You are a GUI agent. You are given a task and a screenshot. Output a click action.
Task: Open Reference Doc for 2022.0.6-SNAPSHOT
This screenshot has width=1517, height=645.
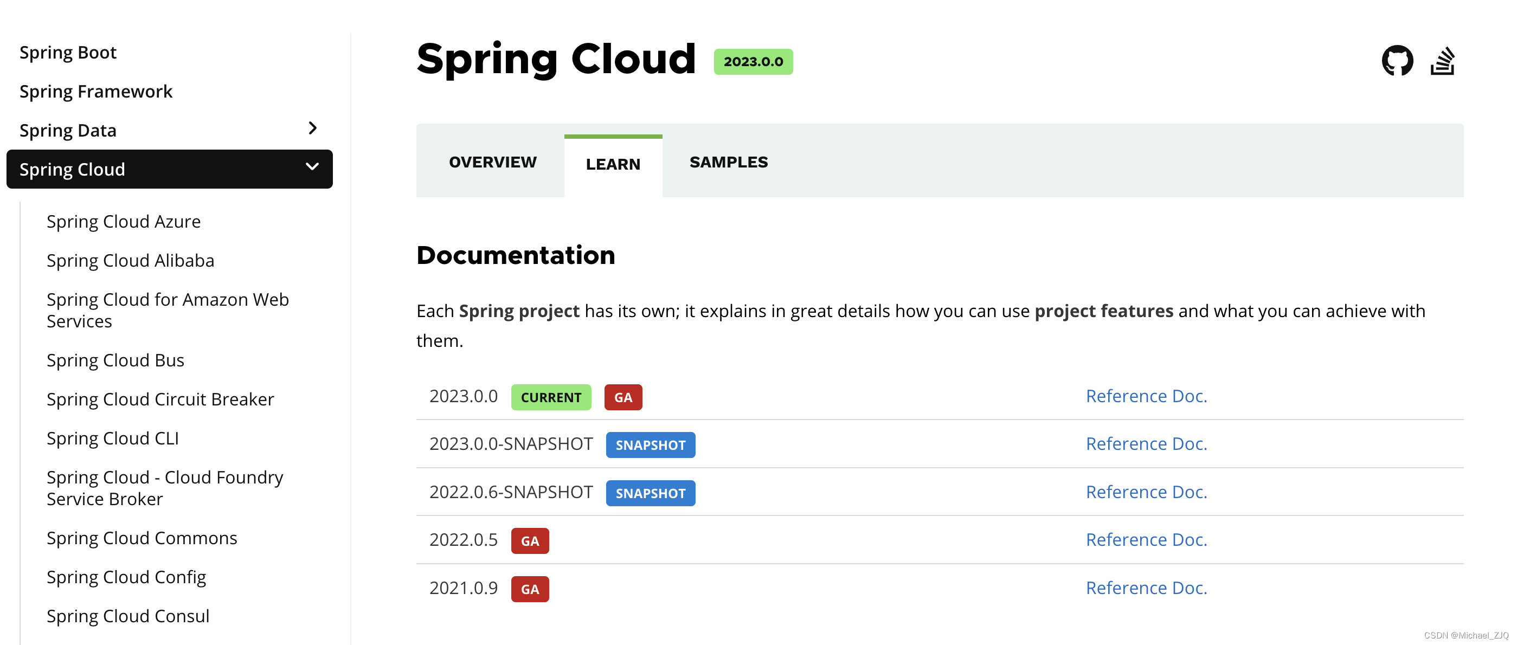[x=1146, y=492]
